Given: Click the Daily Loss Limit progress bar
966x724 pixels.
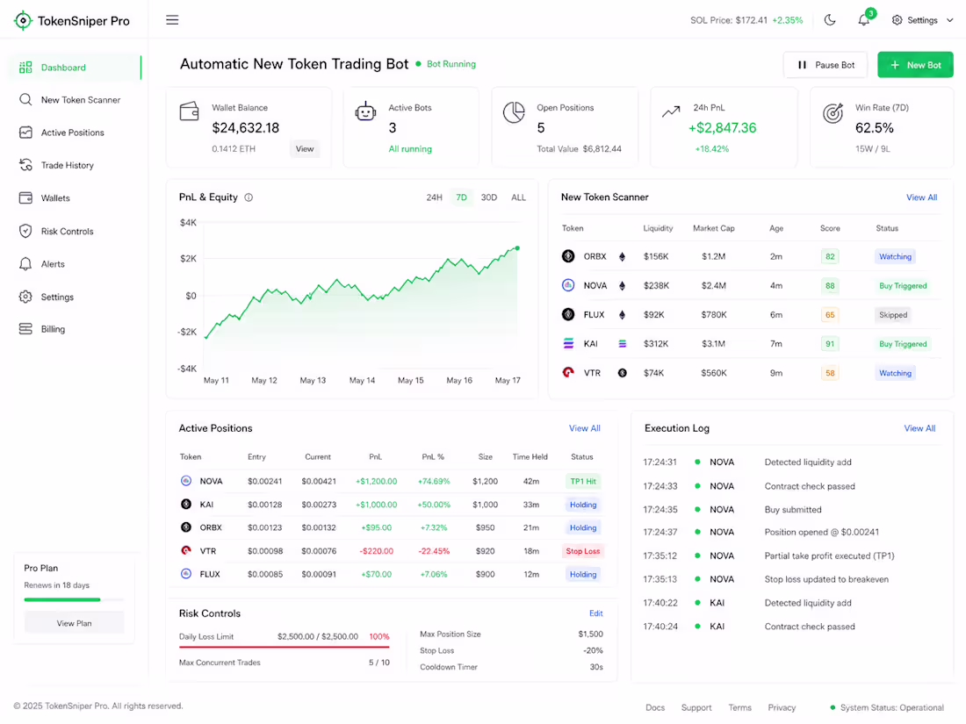Looking at the screenshot, I should point(284,647).
